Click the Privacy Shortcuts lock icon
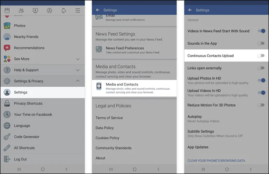The image size is (269, 174). (7, 103)
